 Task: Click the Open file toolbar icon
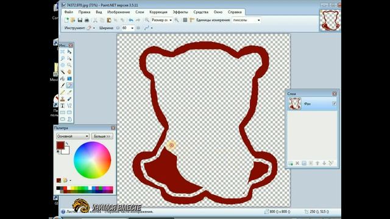coord(73,20)
